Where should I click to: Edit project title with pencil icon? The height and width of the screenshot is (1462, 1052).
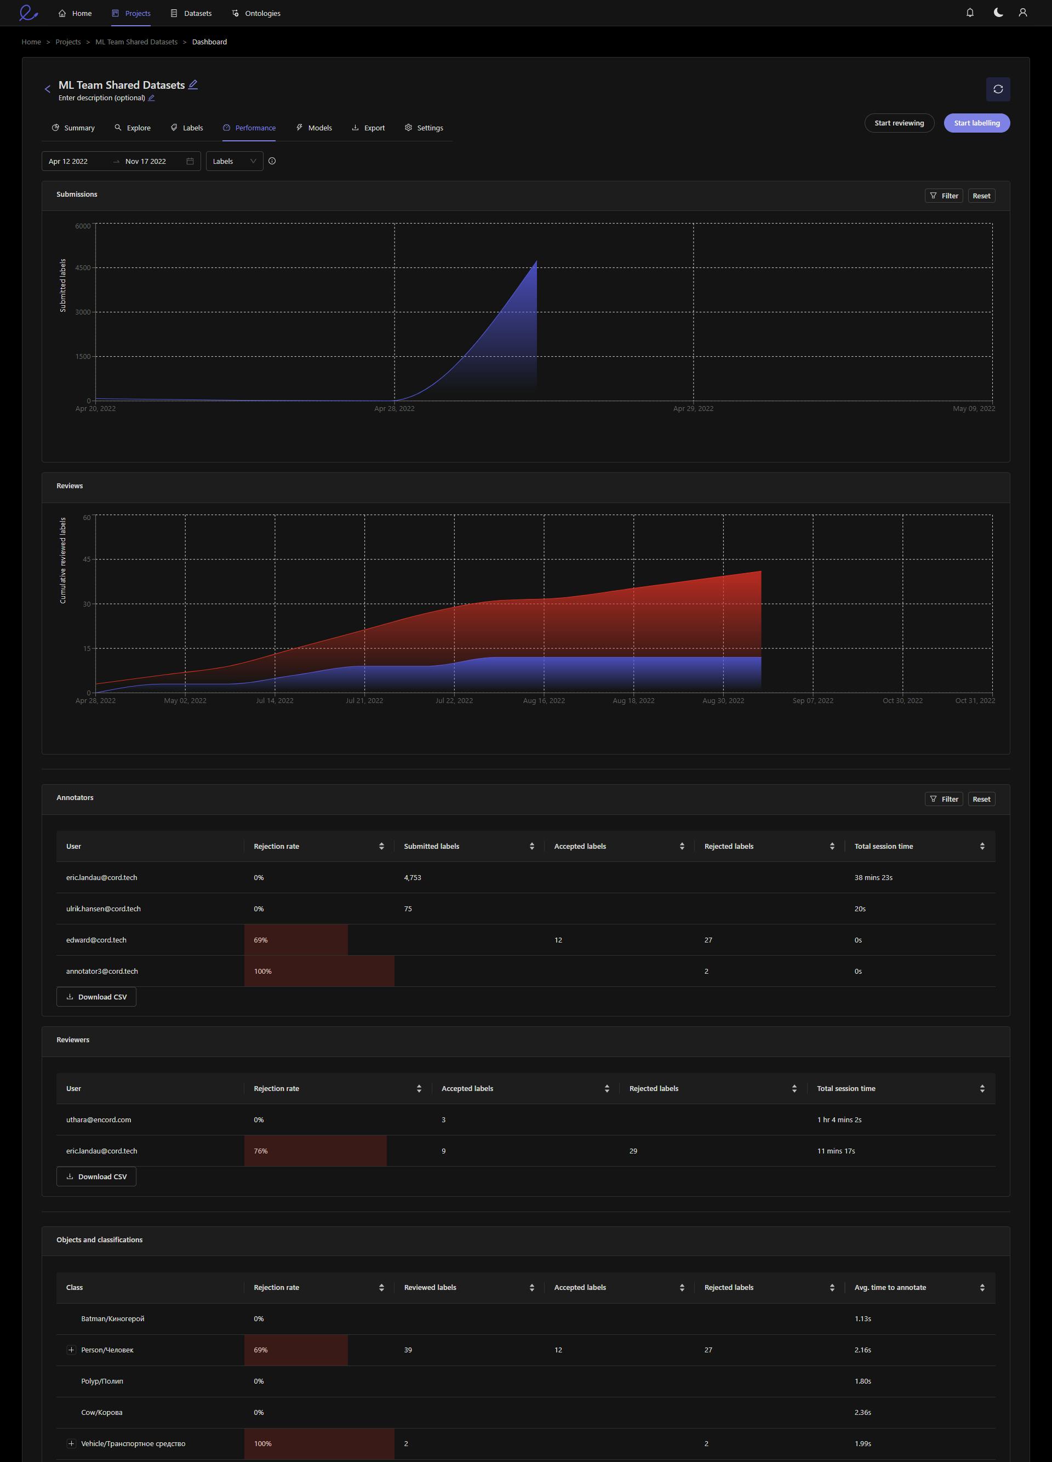[x=193, y=84]
